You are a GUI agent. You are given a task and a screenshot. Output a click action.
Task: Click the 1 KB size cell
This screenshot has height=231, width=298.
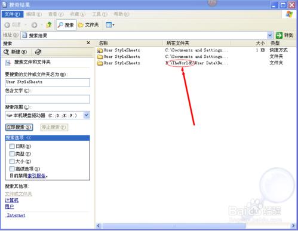[x=260, y=50]
